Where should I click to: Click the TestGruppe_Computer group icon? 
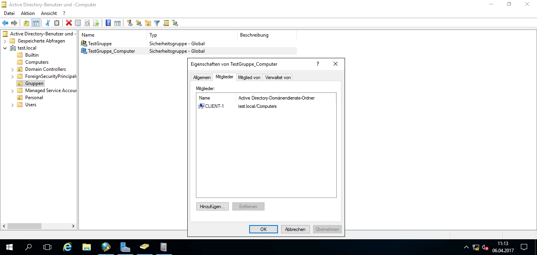tap(84, 51)
